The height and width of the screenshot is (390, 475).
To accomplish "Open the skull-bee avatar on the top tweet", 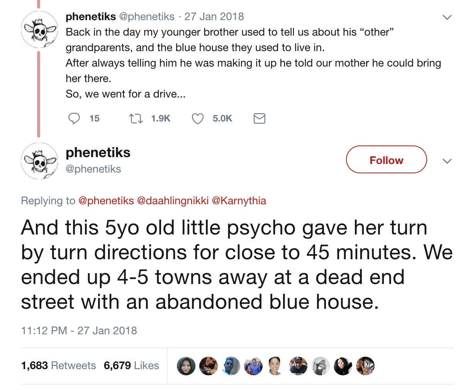I will (x=39, y=29).
